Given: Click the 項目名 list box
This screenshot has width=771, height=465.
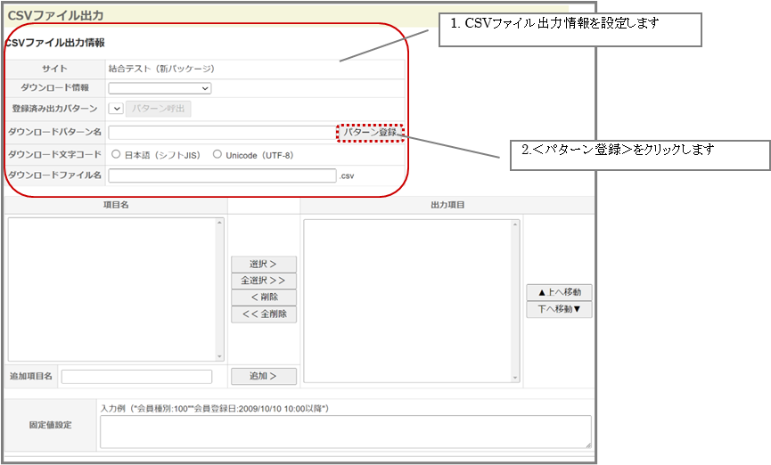Looking at the screenshot, I should click(x=111, y=290).
